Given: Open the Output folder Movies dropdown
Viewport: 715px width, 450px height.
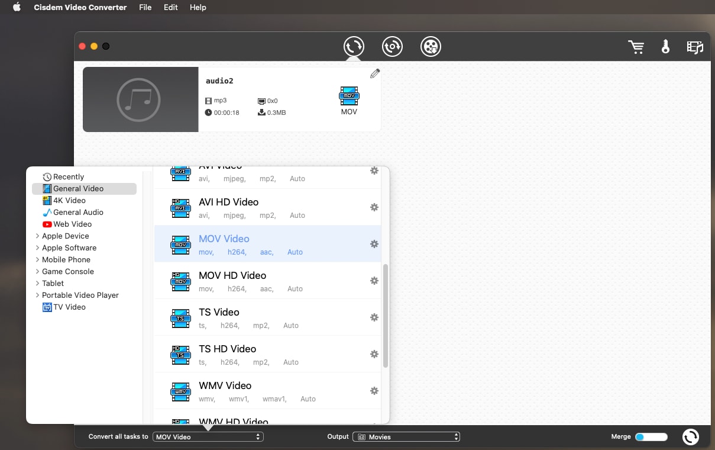Looking at the screenshot, I should [x=406, y=437].
